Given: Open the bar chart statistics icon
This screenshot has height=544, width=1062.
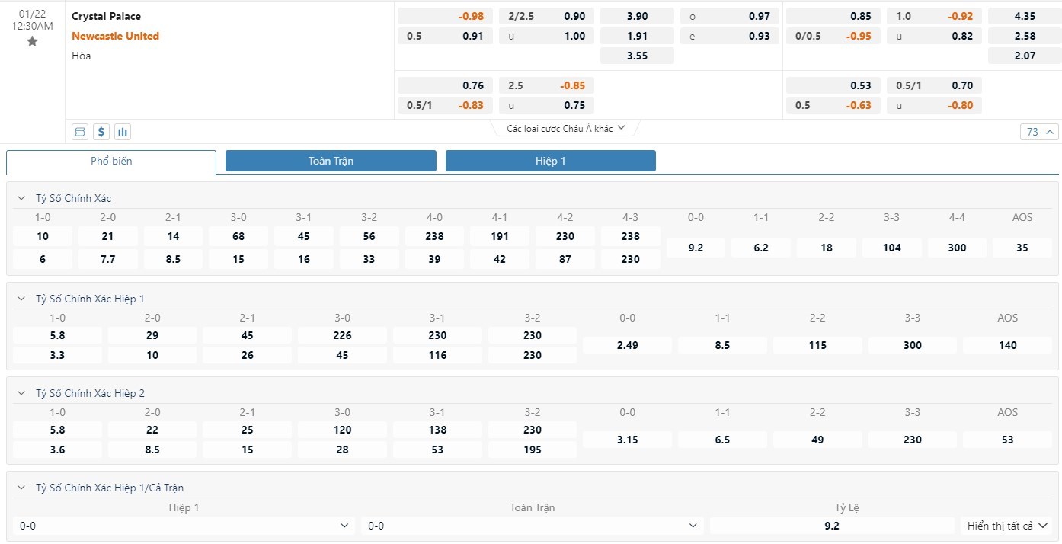Looking at the screenshot, I should pos(123,132).
